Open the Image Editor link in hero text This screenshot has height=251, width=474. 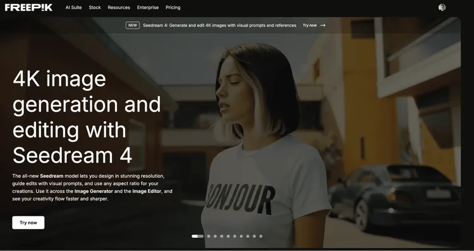tap(147, 191)
